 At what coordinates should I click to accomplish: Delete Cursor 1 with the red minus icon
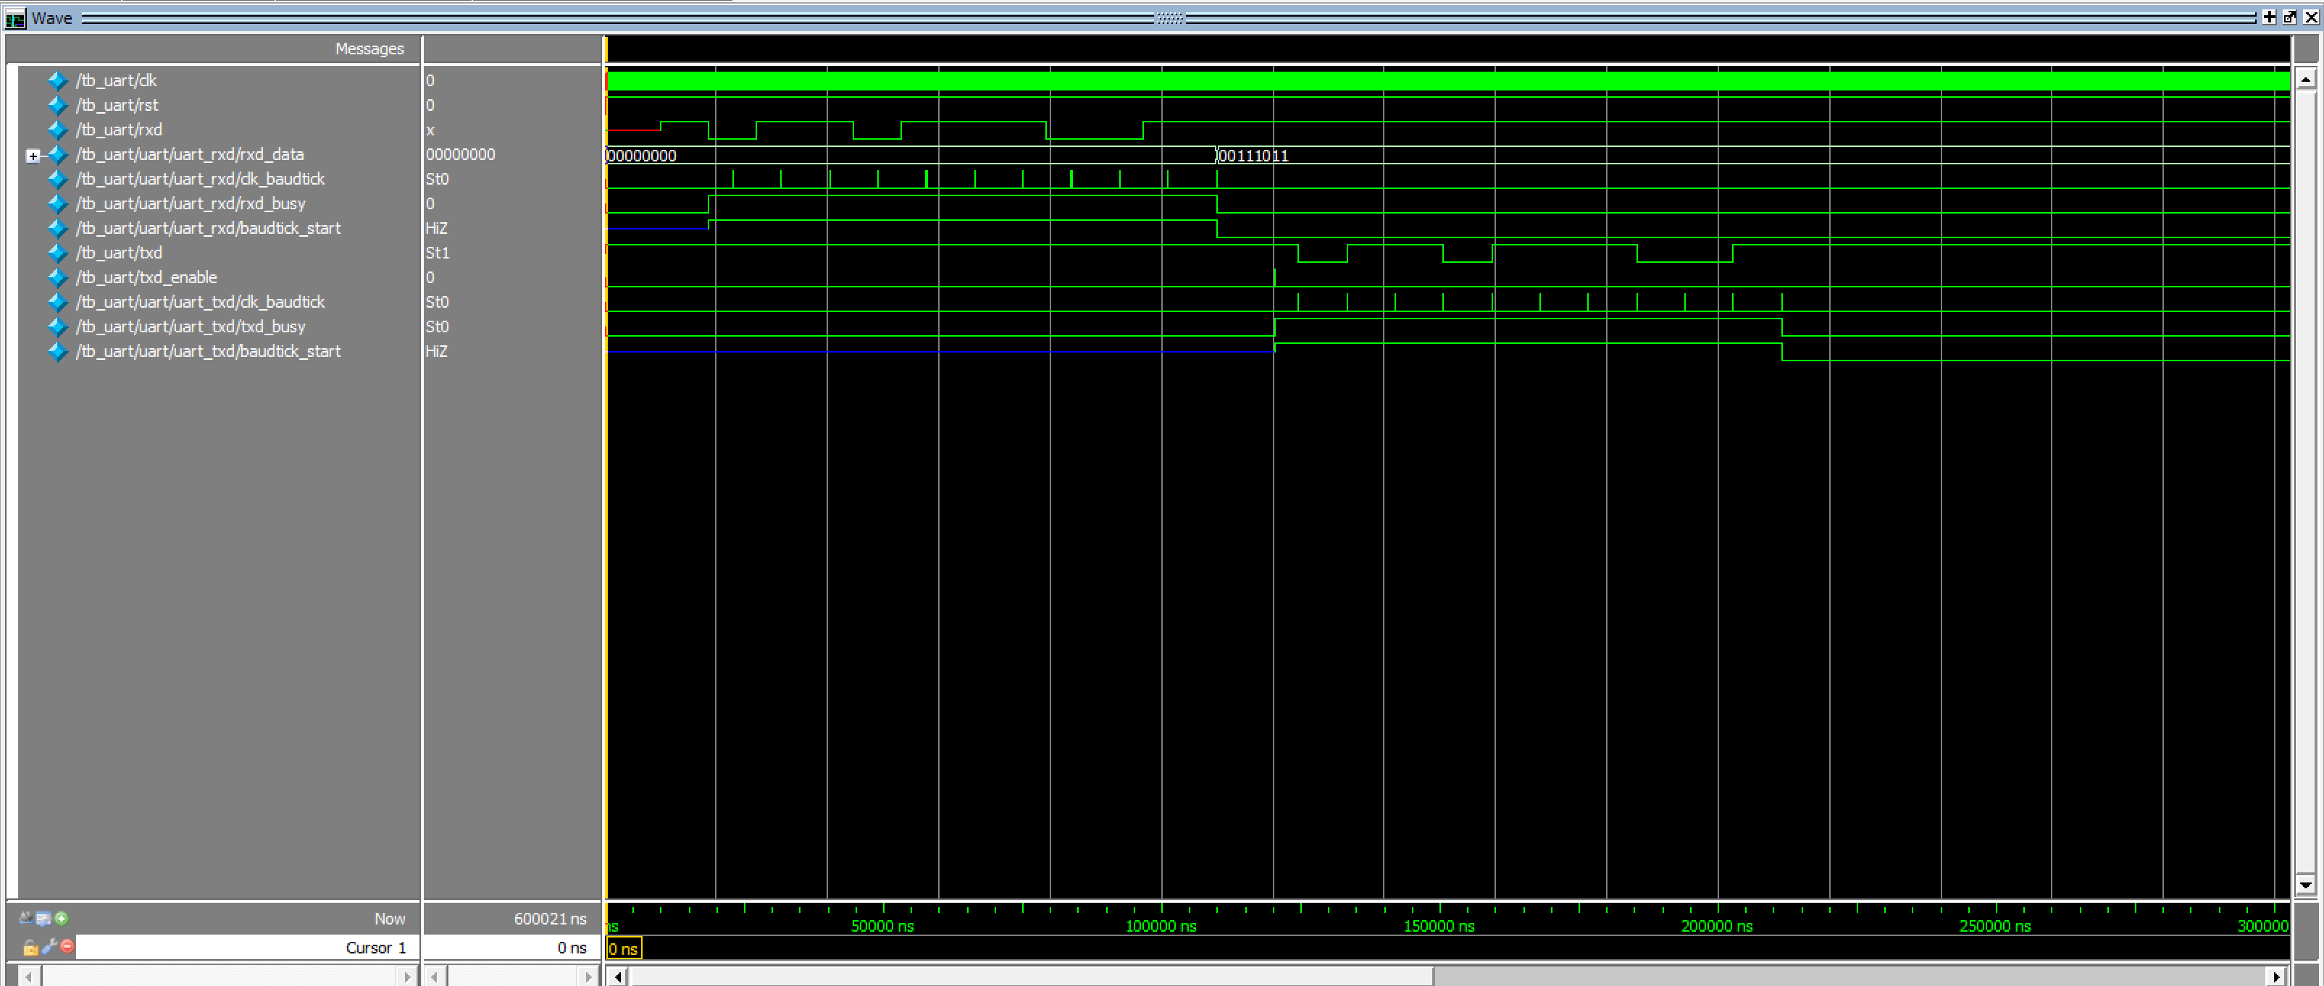point(67,946)
